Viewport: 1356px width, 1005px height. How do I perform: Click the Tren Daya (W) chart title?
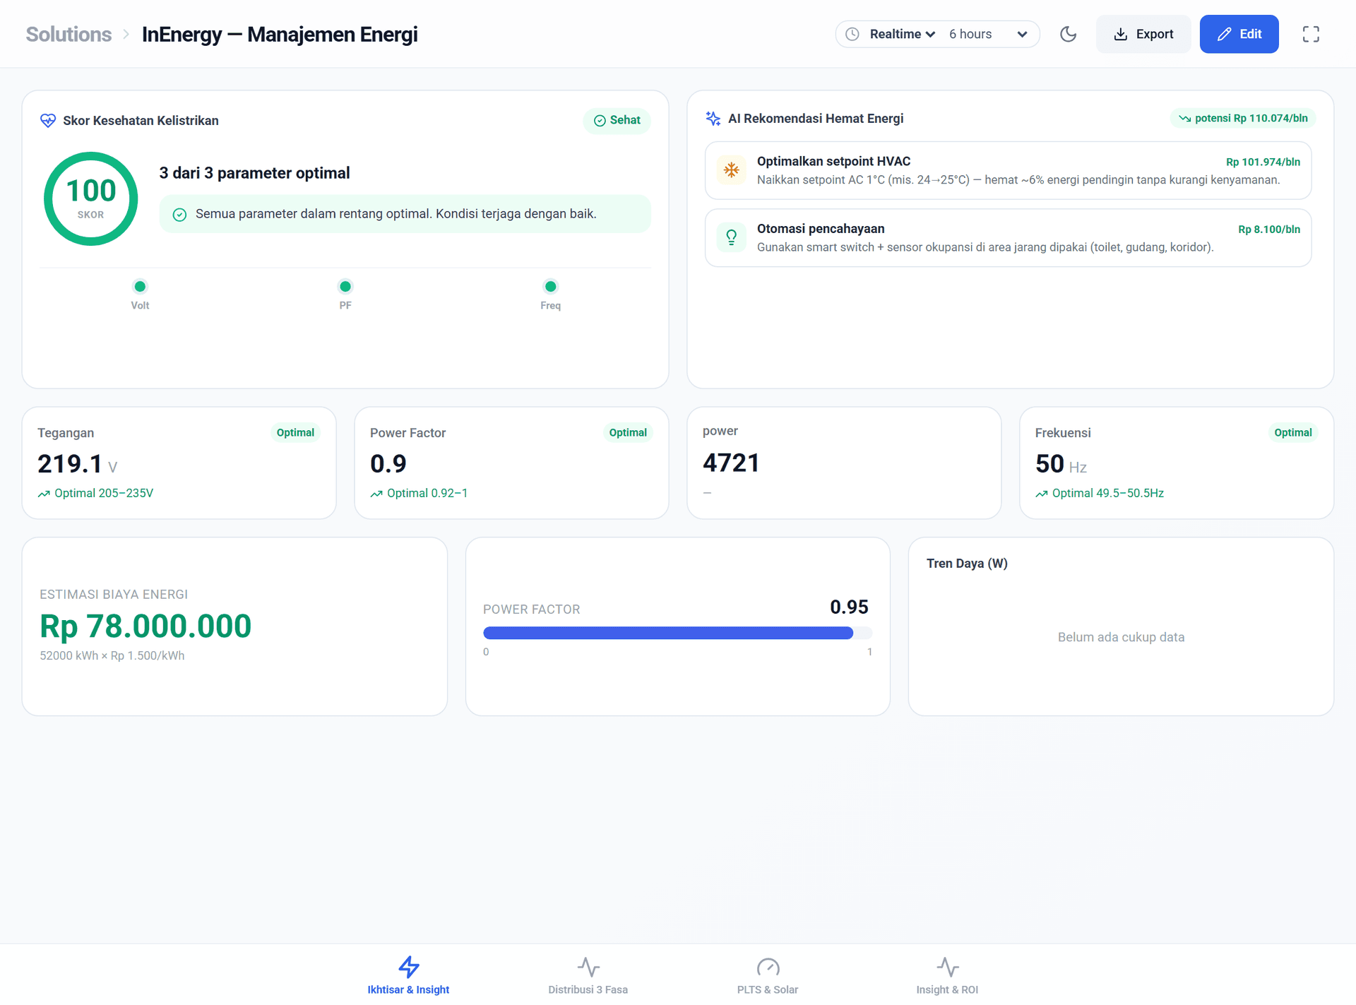click(967, 564)
